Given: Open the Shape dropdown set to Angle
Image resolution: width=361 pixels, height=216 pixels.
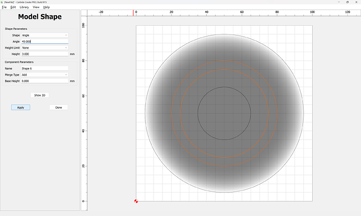Looking at the screenshot, I should click(44, 35).
